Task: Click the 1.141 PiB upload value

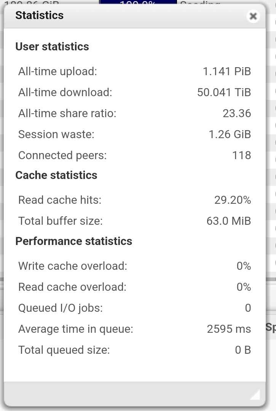Action: pos(227,71)
